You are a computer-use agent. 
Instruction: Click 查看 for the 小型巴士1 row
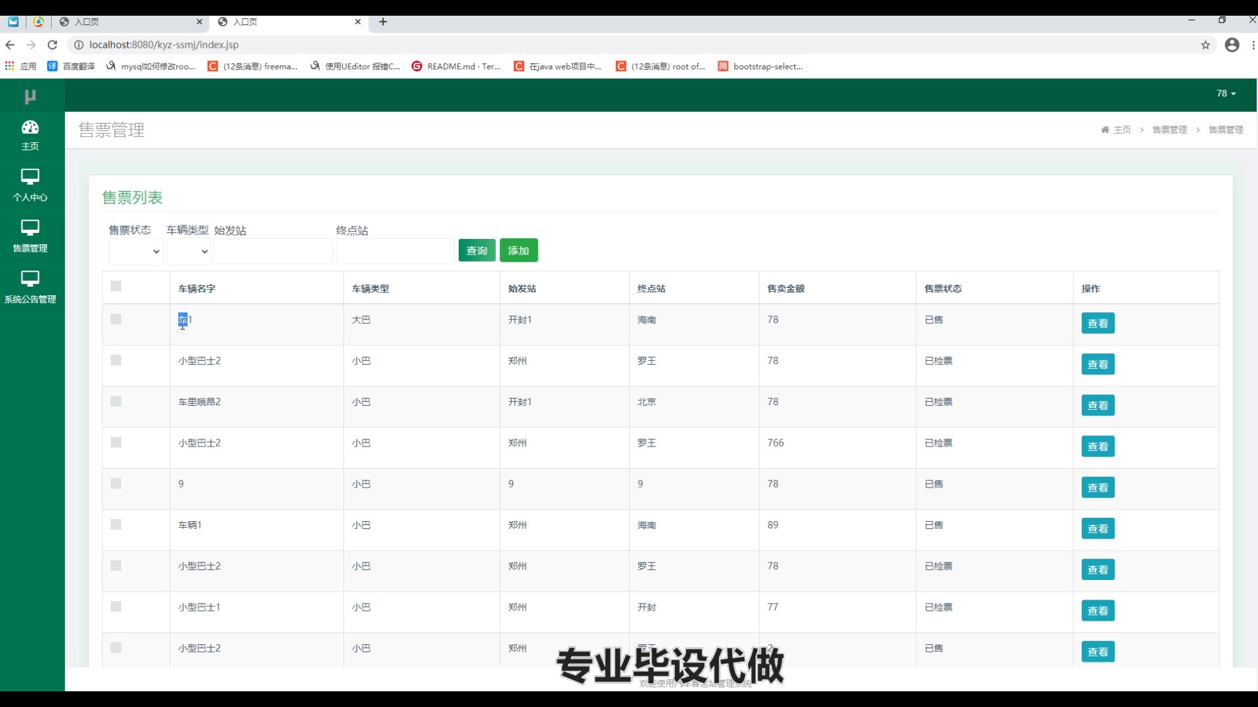click(x=1097, y=611)
